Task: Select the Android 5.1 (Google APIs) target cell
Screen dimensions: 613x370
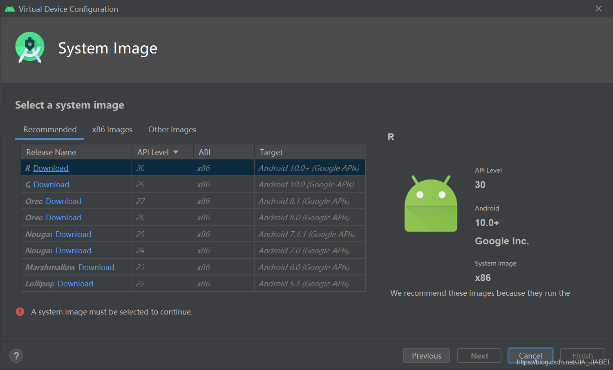Action: coord(310,284)
